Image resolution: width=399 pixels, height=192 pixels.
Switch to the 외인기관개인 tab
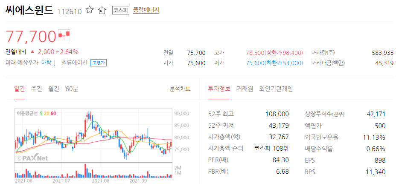276,89
